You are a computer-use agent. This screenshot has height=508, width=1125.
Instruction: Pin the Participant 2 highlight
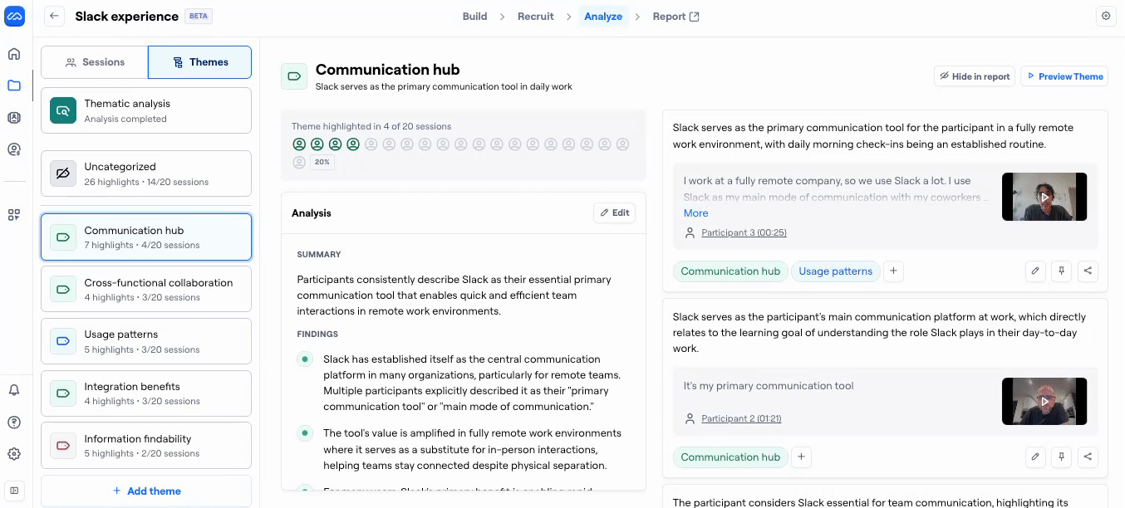1061,457
